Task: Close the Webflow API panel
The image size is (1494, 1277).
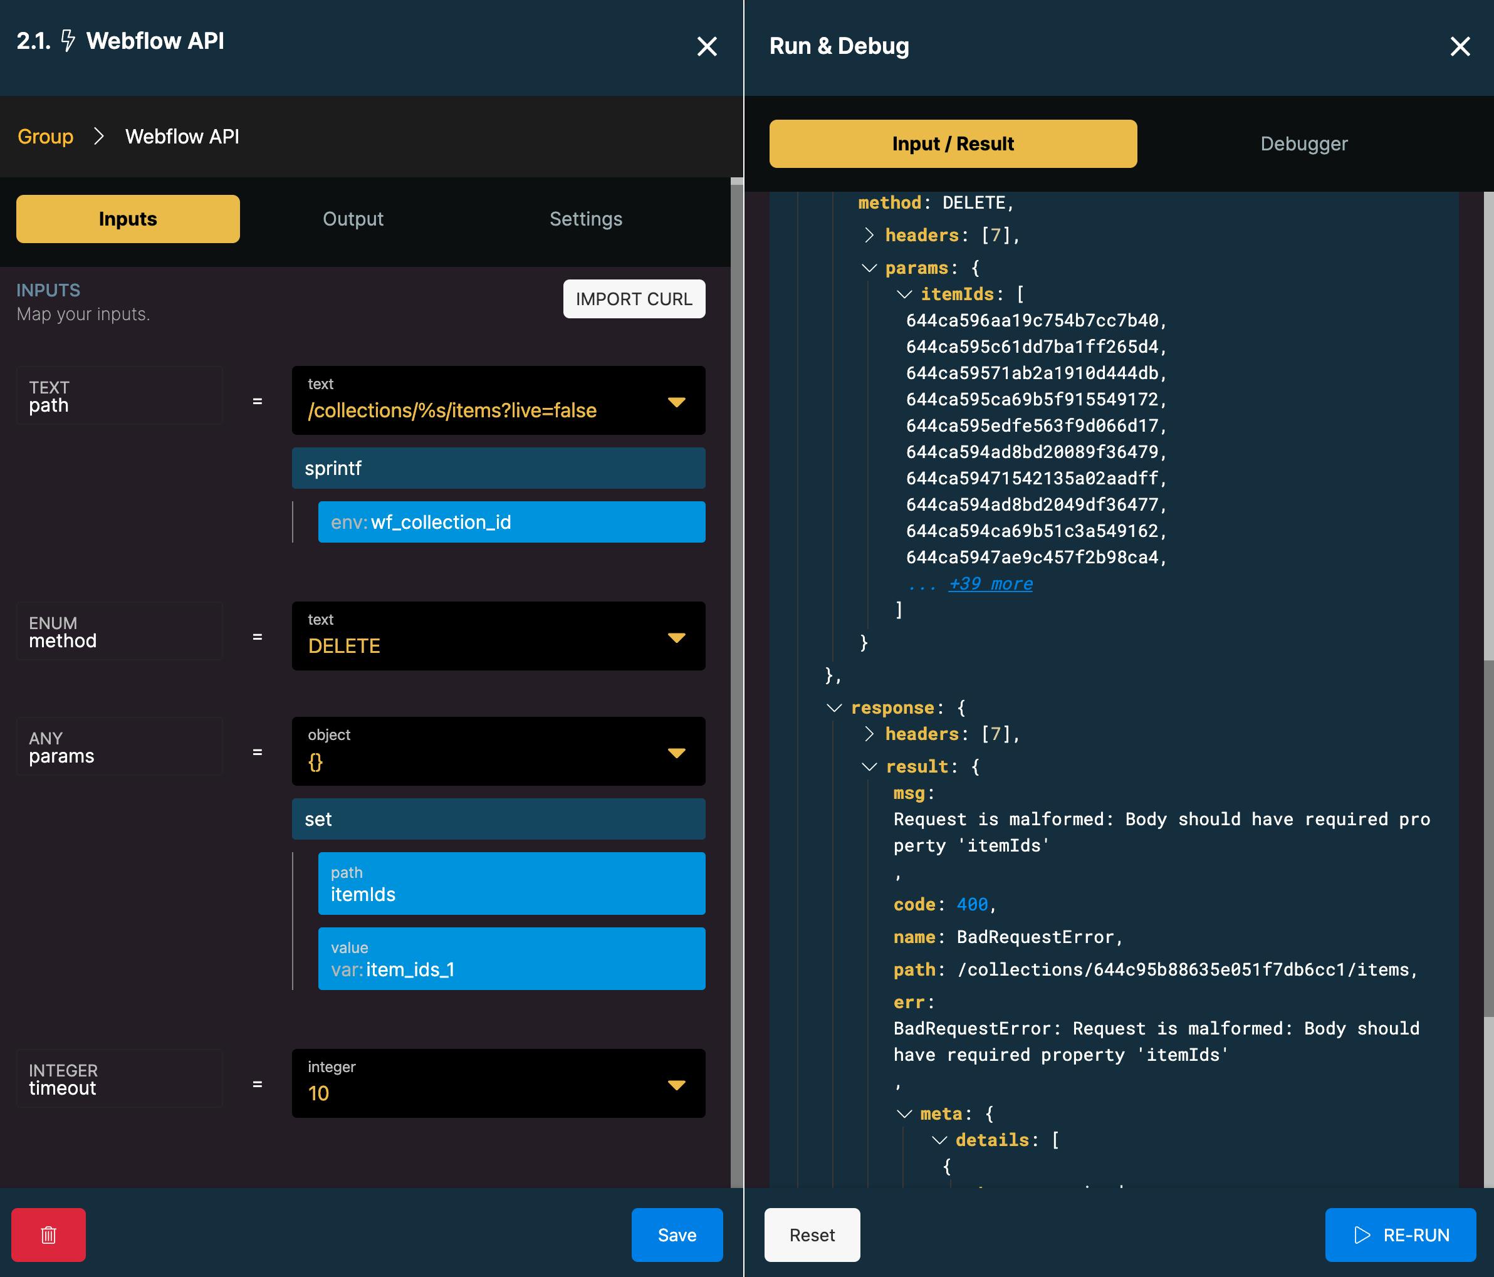Action: point(707,47)
